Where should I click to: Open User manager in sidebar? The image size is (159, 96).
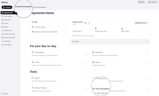7,45
